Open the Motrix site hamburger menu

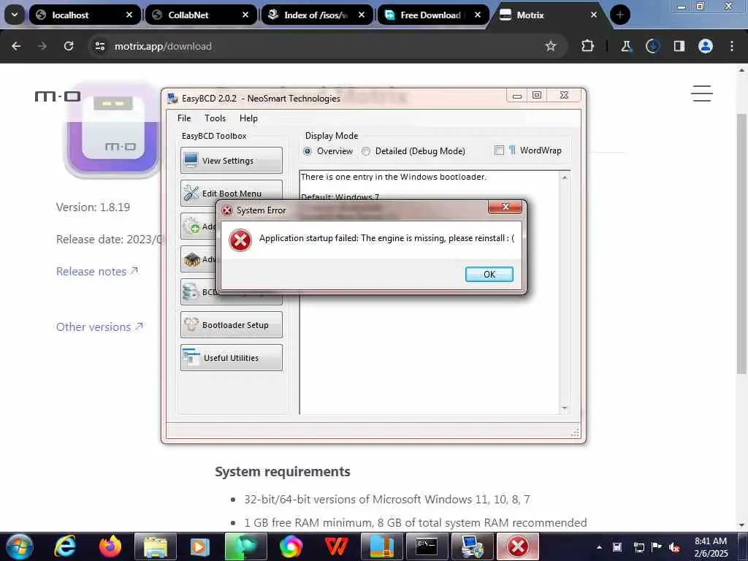click(x=702, y=93)
